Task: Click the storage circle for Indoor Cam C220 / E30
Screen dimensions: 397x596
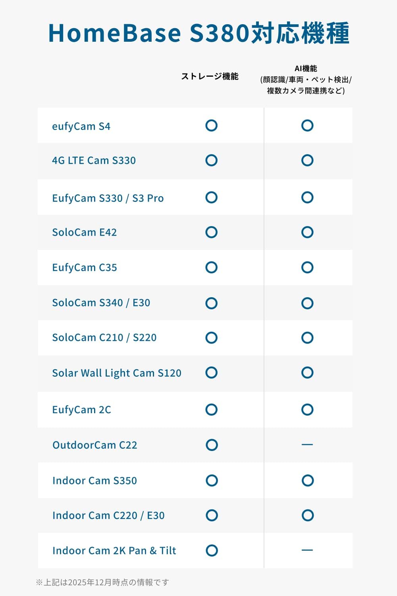Action: [x=212, y=515]
